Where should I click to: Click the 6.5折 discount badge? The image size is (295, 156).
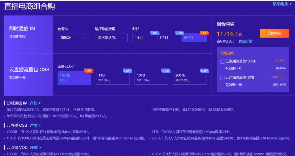(204, 33)
